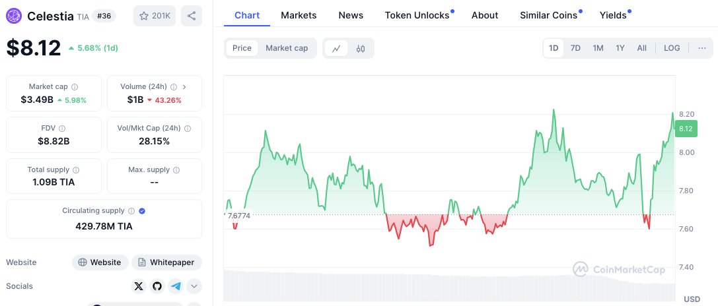Click the FDV info icon
Viewport: 718px width, 306px height.
(x=62, y=129)
